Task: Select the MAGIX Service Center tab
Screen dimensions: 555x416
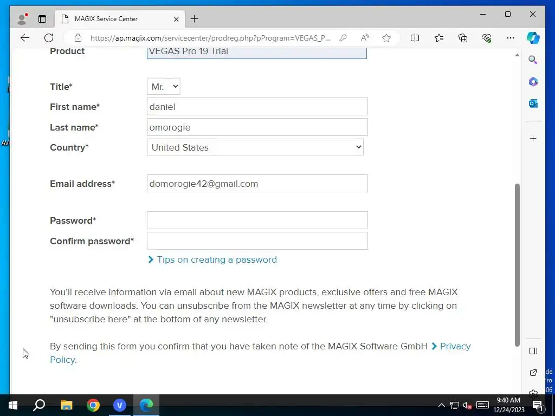Action: [120, 19]
